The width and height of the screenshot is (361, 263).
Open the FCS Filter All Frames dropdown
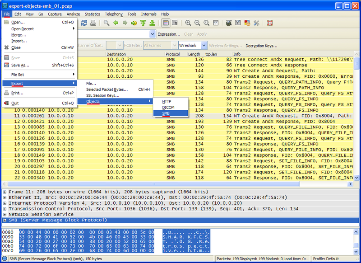tap(161, 45)
